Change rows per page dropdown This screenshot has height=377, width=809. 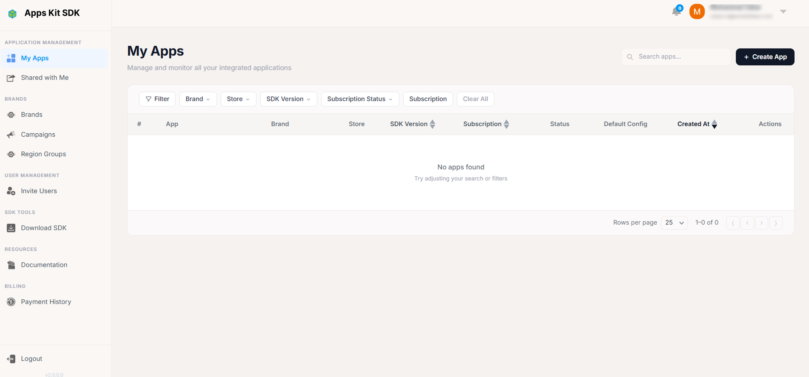coord(674,222)
